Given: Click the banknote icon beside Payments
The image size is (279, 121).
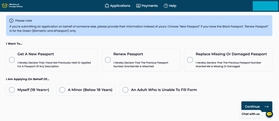Looking at the screenshot, I should click(x=138, y=6).
